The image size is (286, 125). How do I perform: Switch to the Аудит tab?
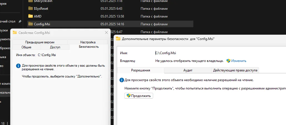(x=188, y=70)
